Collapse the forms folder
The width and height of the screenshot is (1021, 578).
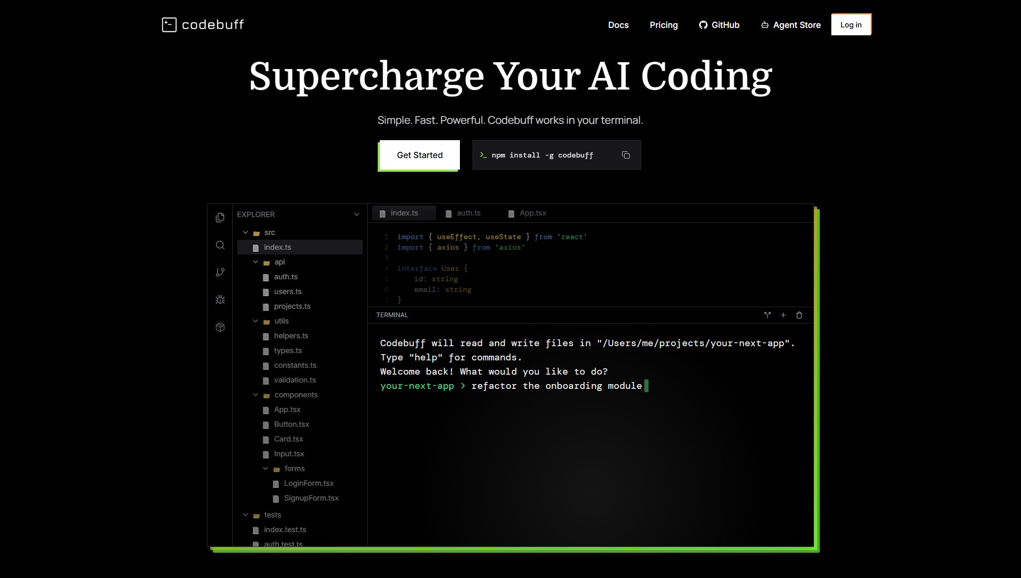pos(266,468)
